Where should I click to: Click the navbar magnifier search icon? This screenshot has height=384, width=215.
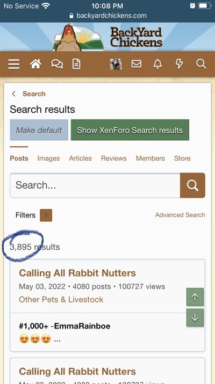[x=201, y=64]
